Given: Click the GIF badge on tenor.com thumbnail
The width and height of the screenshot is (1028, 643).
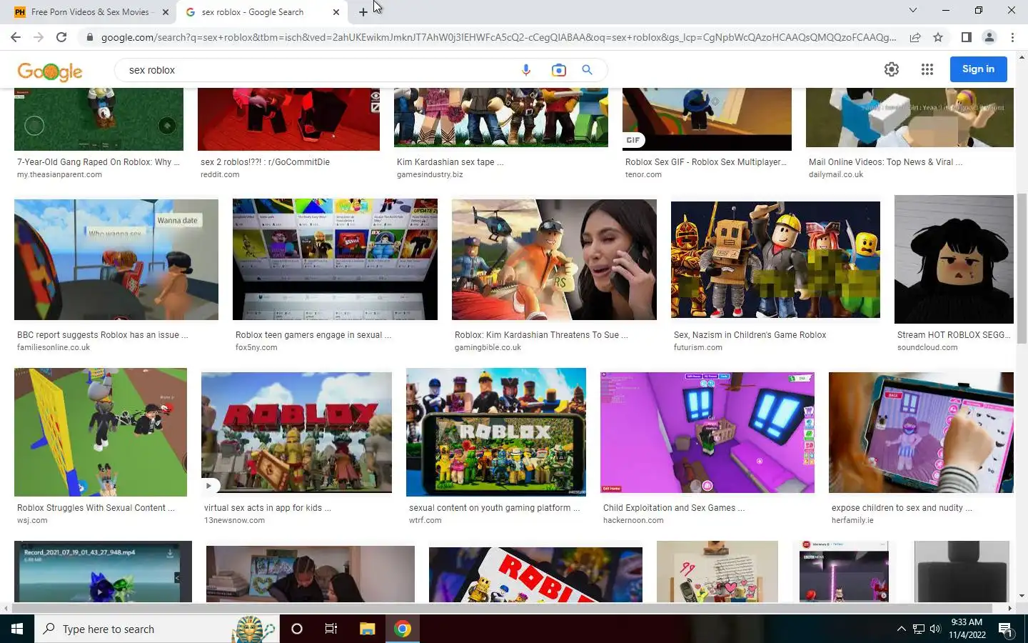Looking at the screenshot, I should tap(633, 140).
